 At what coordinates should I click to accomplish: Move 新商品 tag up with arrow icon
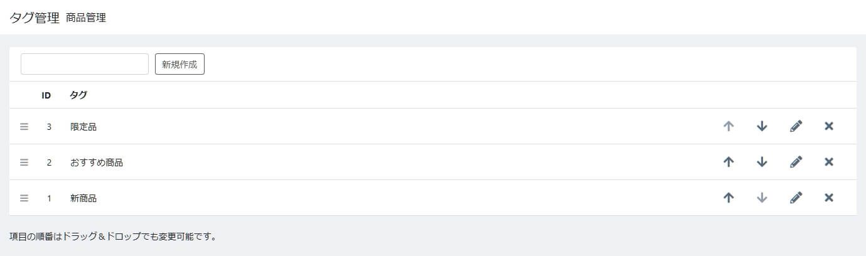(x=729, y=198)
